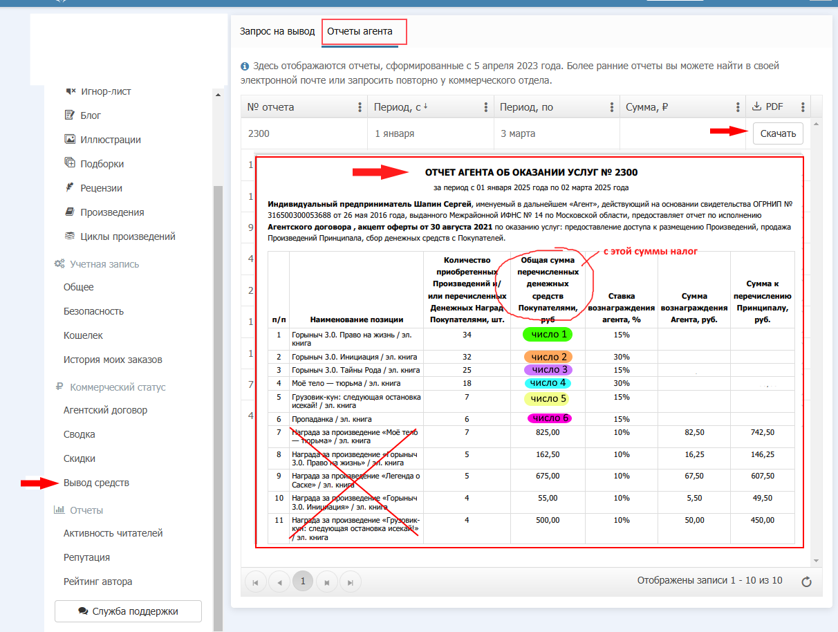Open column menu for Период, с
838x632 pixels.
[485, 107]
